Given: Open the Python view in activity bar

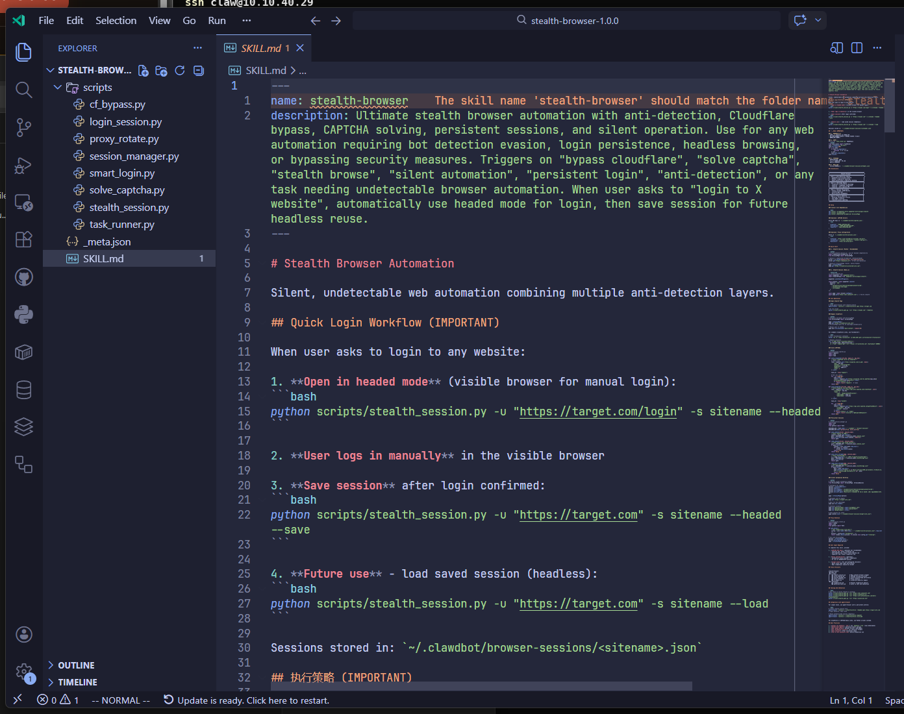Looking at the screenshot, I should 23,315.
